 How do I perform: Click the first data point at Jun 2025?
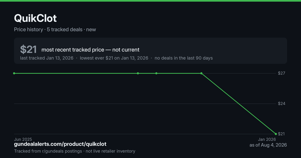14,73
